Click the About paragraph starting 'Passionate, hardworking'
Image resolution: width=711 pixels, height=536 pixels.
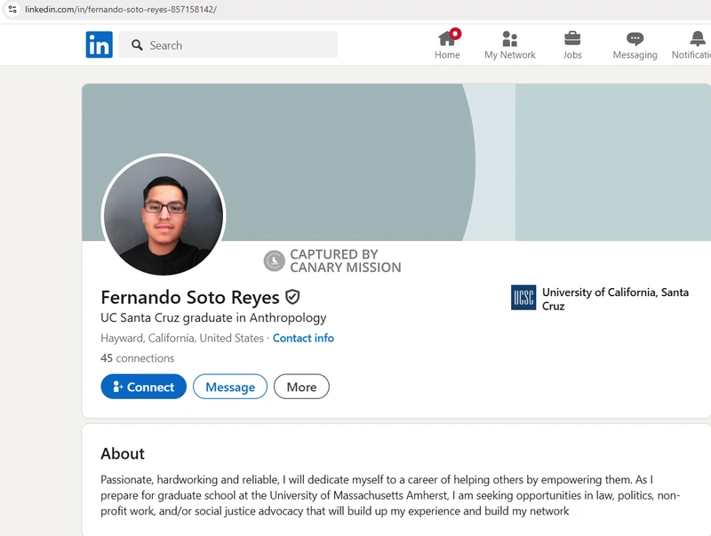390,495
